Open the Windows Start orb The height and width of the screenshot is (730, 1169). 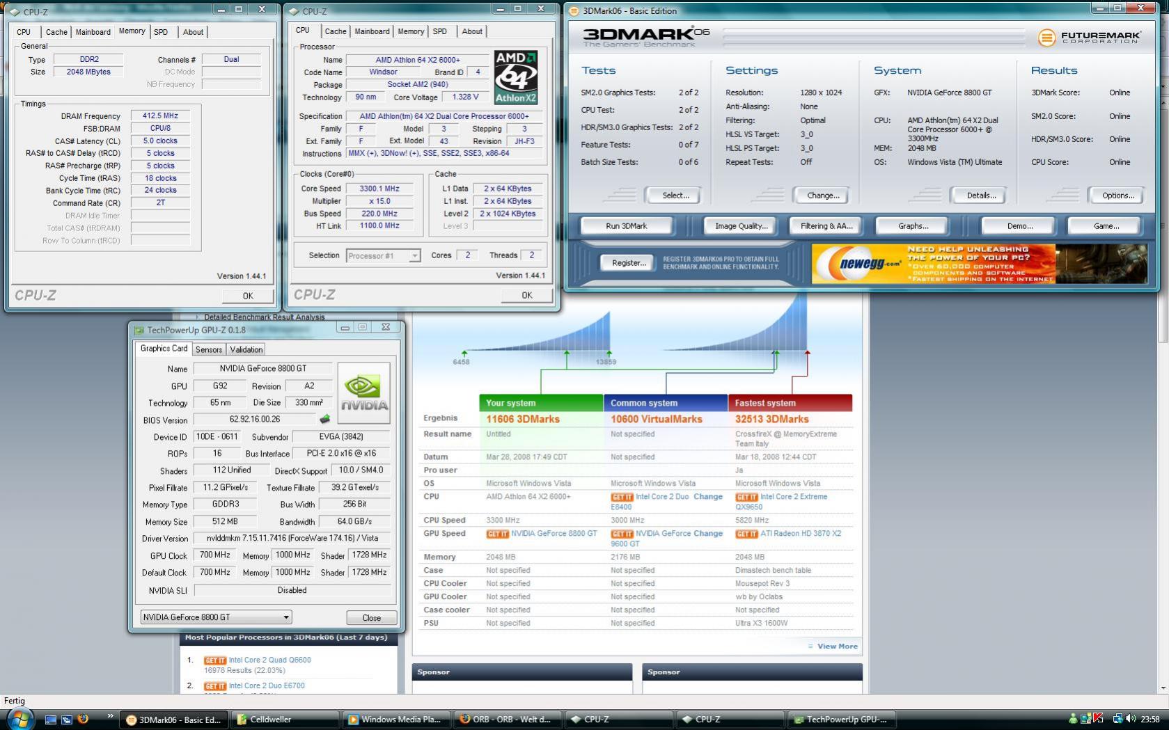19,719
